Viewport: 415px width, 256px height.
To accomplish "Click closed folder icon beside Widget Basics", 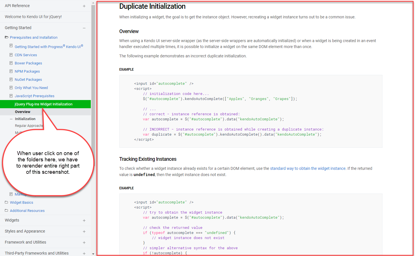I will pyautogui.click(x=6, y=202).
